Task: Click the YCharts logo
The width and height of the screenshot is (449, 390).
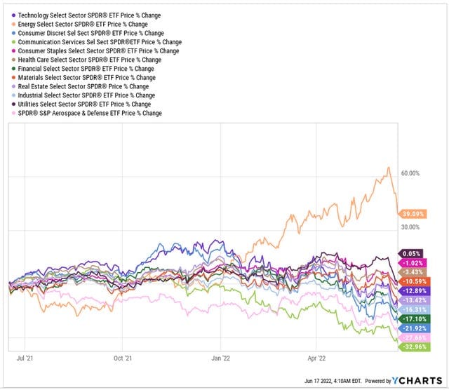Action: 417,381
